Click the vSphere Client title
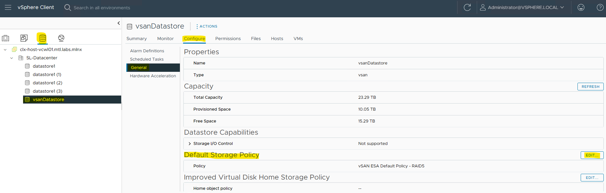This screenshot has width=606, height=193. (36, 7)
